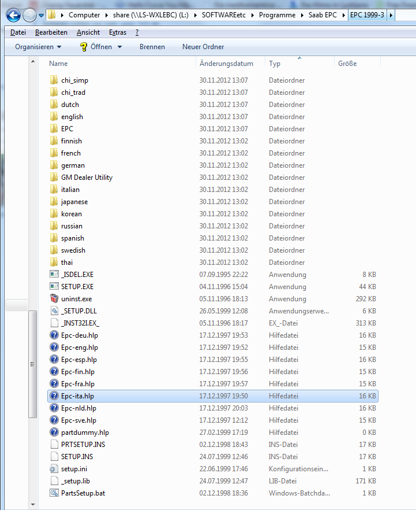Click Programme in the breadcrumb path
Screen dimensions: 416x510
(x=277, y=15)
